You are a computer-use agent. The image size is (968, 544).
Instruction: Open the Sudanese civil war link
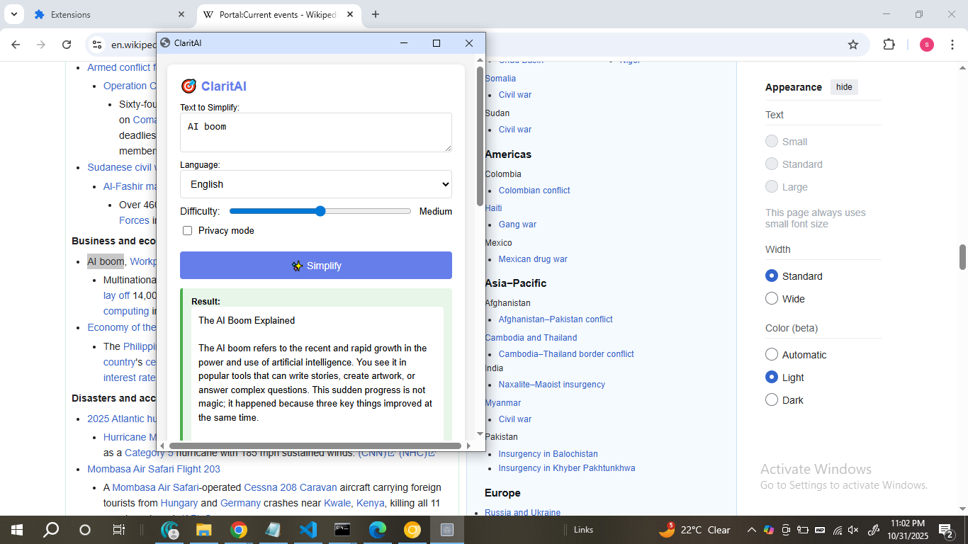[x=121, y=167]
